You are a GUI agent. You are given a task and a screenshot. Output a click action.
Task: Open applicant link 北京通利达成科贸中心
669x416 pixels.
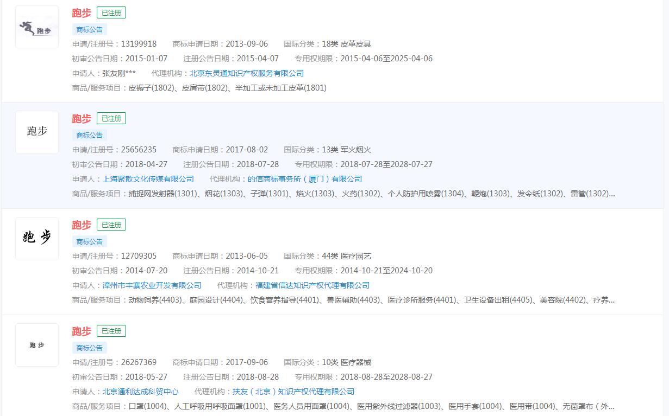pos(141,392)
